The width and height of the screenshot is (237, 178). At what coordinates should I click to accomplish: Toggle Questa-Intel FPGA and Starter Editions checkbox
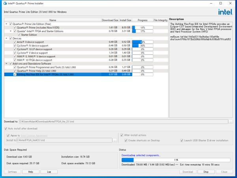point(15,31)
